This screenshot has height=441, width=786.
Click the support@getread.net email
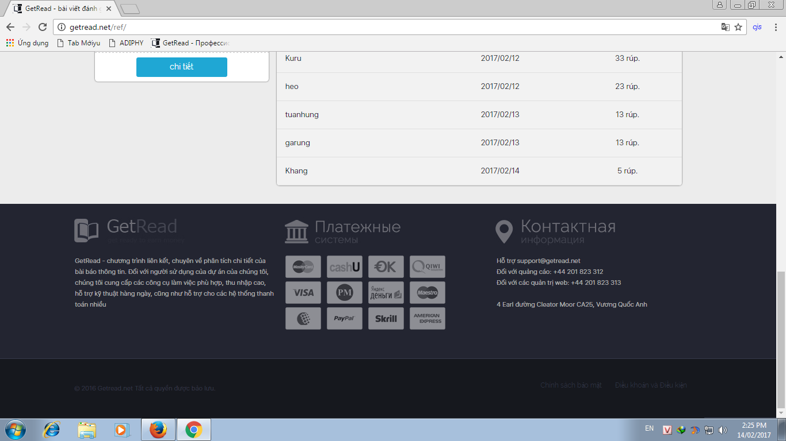click(x=548, y=261)
